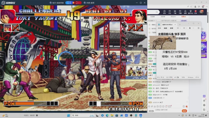Open the Notepad more options ellipsis
The height and width of the screenshot is (118, 209).
pyautogui.click(x=193, y=28)
